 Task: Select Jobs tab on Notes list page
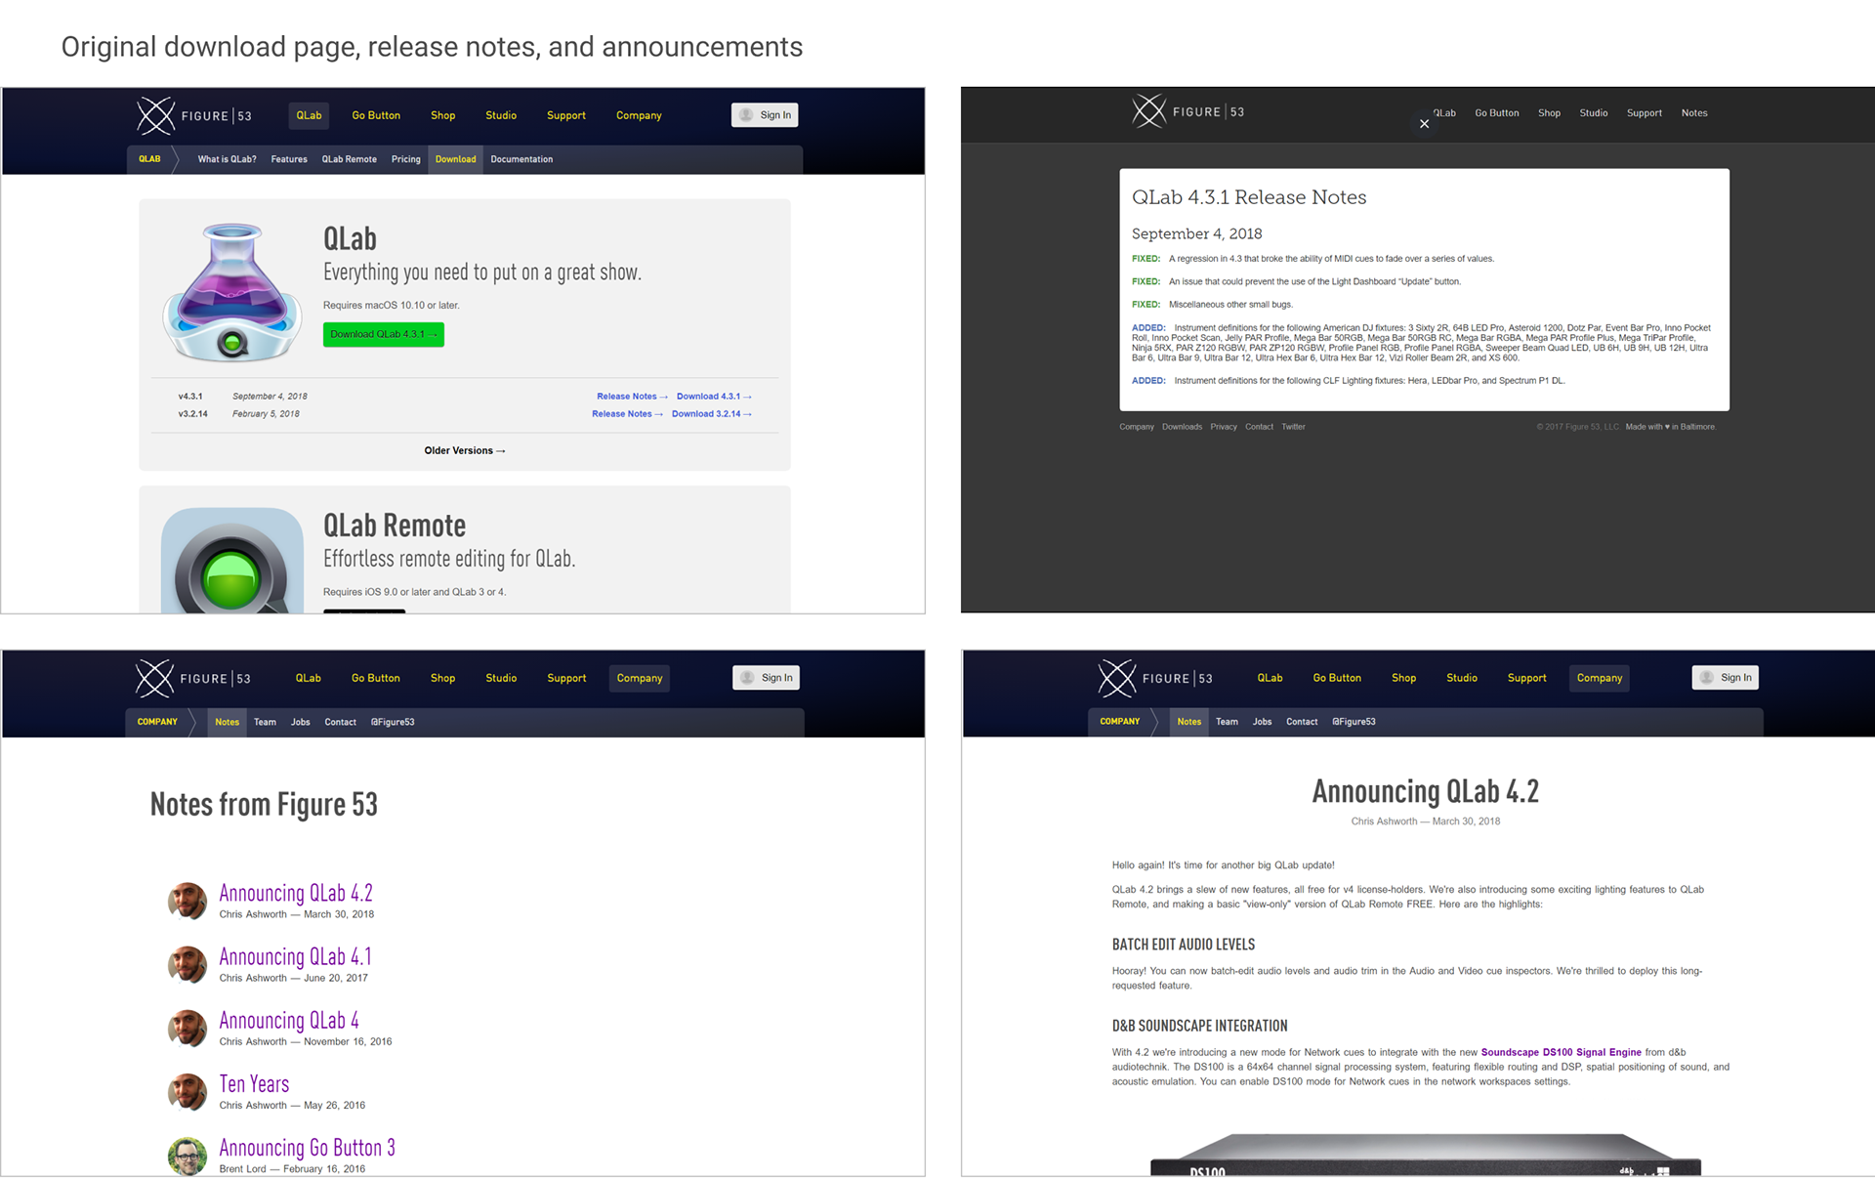301,722
